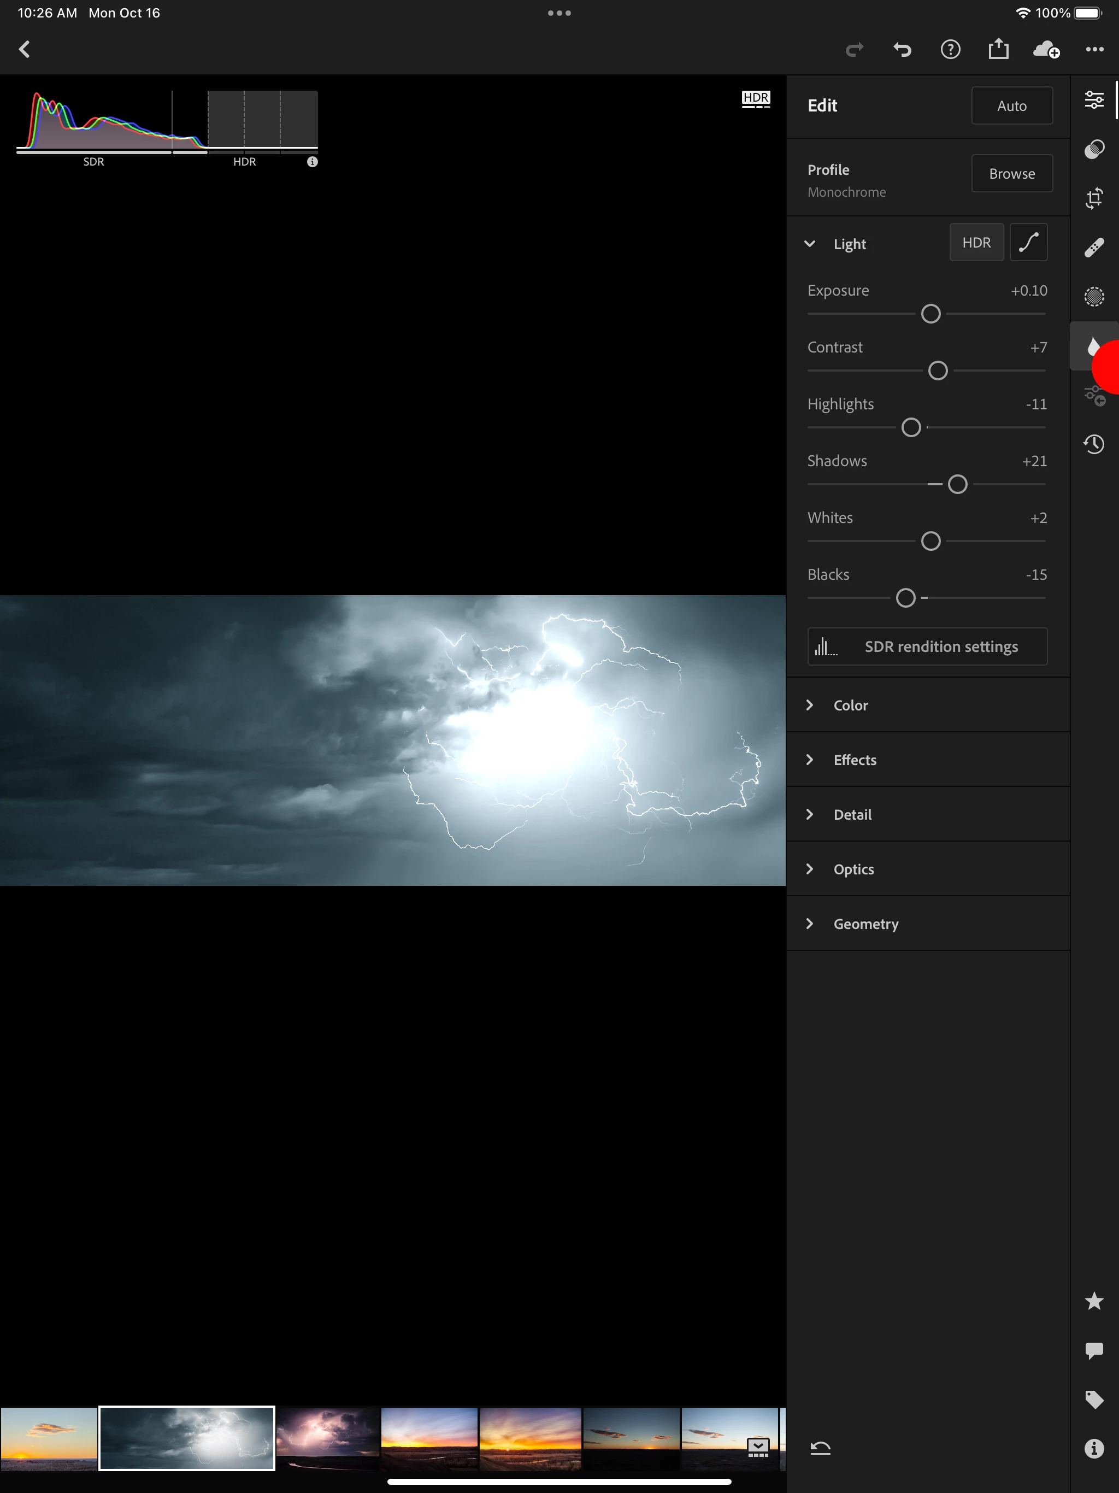This screenshot has height=1493, width=1119.
Task: Click the cloud sync status icon
Action: [x=1046, y=49]
